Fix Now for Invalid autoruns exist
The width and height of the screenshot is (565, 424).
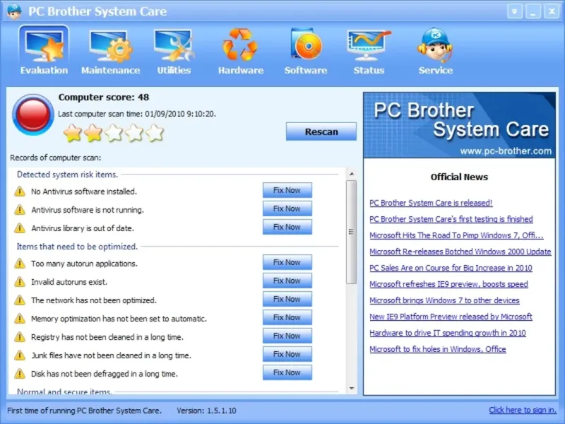tap(287, 281)
